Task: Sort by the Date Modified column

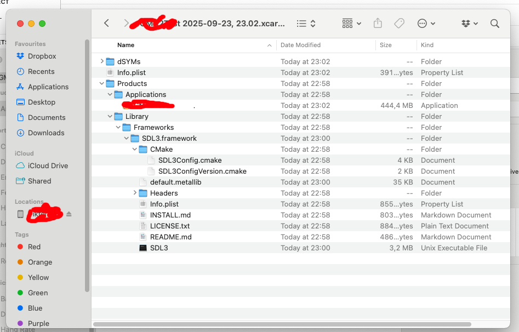Action: tap(300, 45)
